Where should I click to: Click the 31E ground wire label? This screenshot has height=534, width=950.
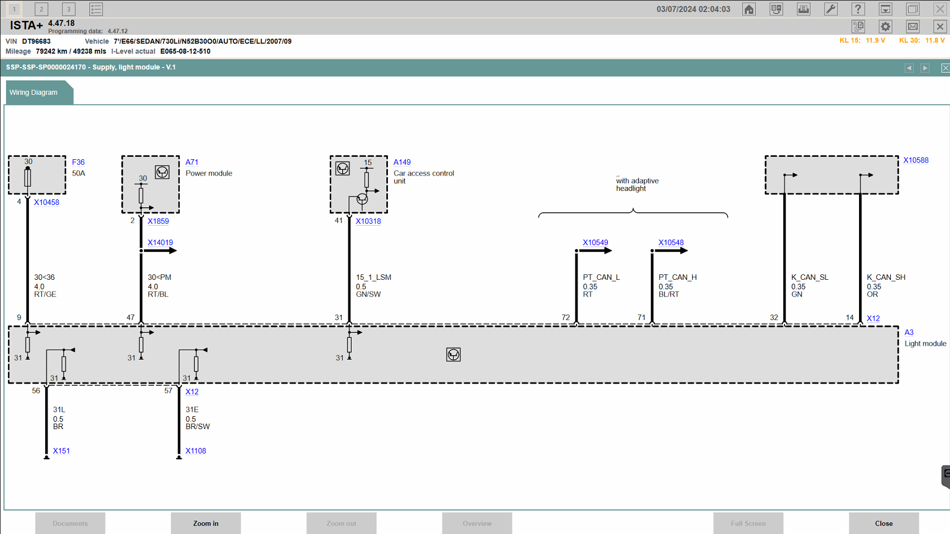tap(192, 409)
